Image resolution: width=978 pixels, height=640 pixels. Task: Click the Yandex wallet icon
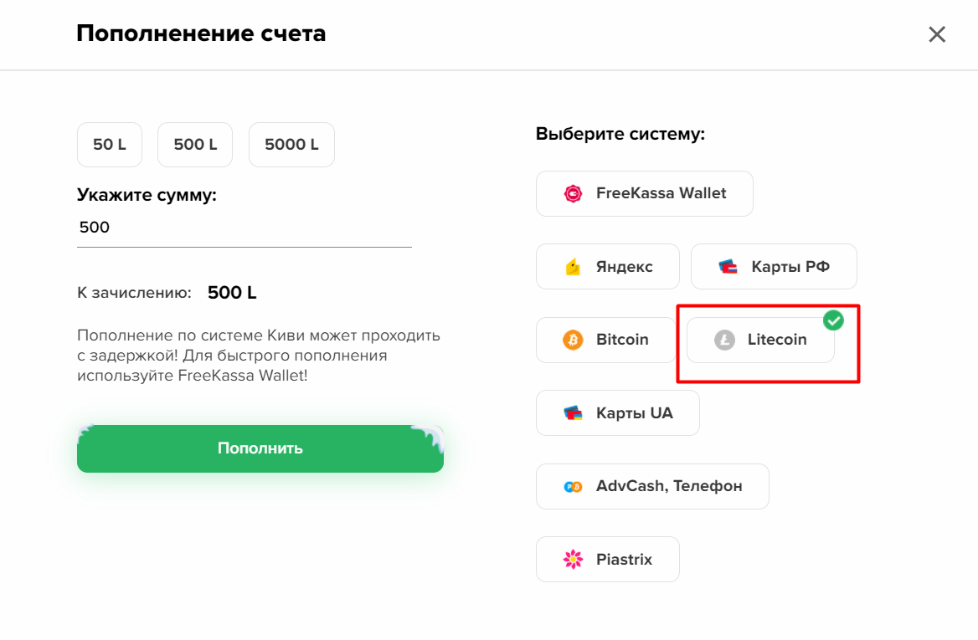(x=573, y=267)
